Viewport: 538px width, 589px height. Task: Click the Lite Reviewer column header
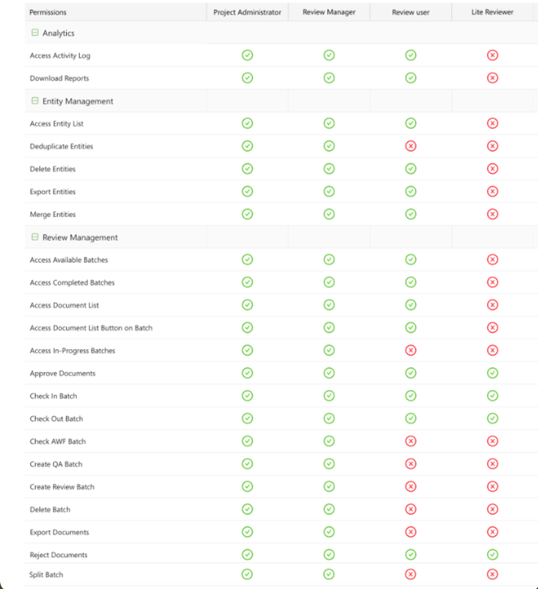[x=492, y=12]
